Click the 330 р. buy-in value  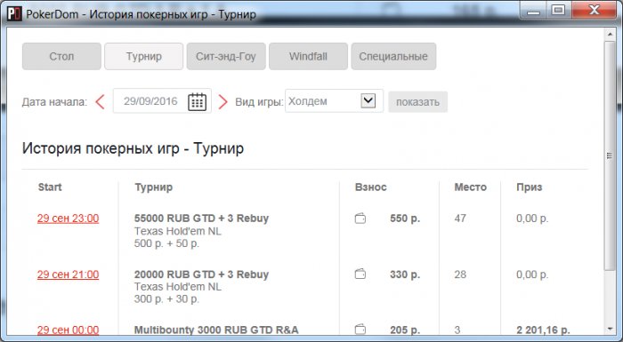(405, 274)
